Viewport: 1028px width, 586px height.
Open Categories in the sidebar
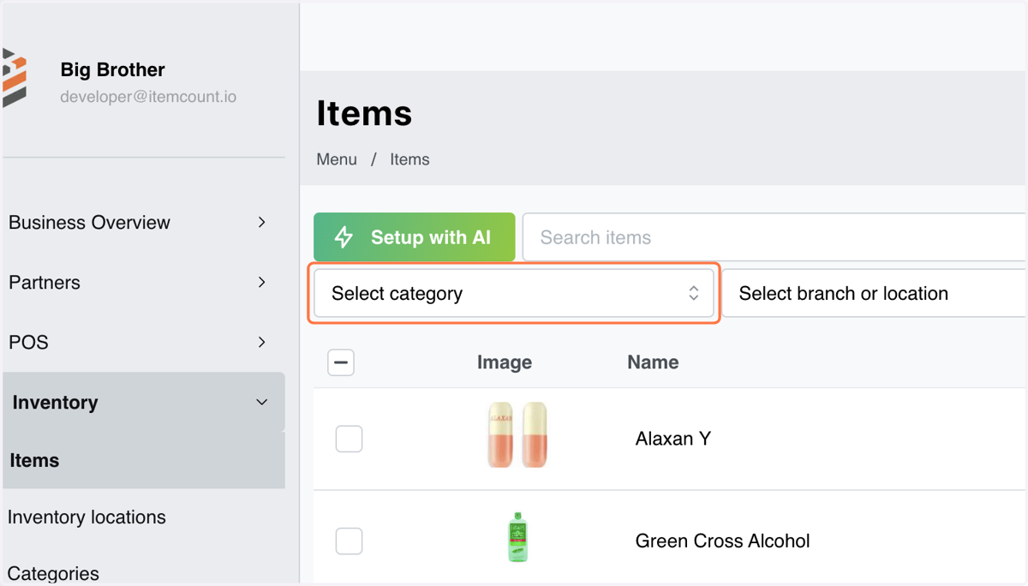coord(53,573)
